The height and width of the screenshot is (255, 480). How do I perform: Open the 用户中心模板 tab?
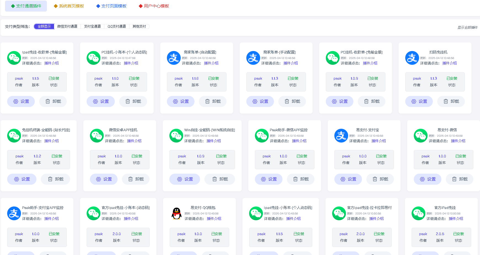click(154, 6)
